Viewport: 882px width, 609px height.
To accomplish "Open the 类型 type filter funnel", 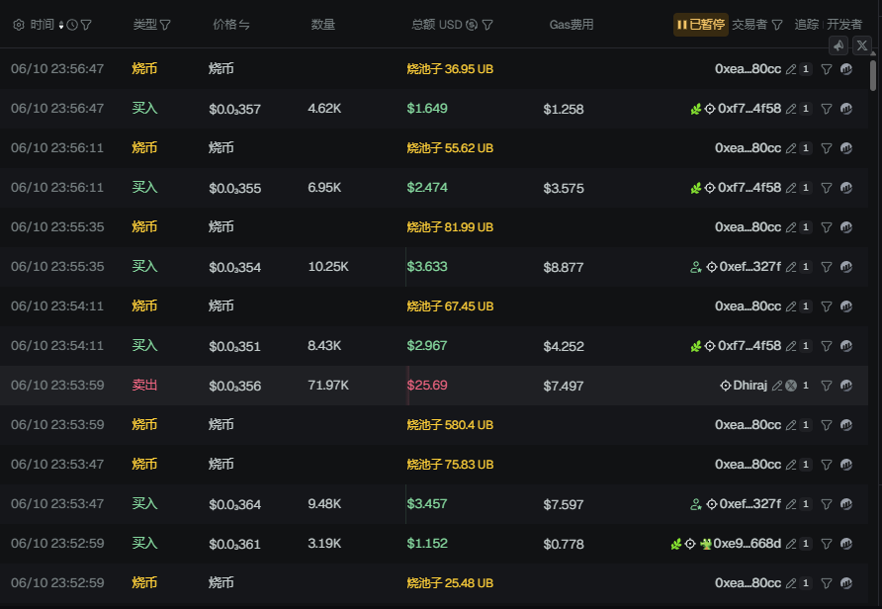I will tap(165, 25).
